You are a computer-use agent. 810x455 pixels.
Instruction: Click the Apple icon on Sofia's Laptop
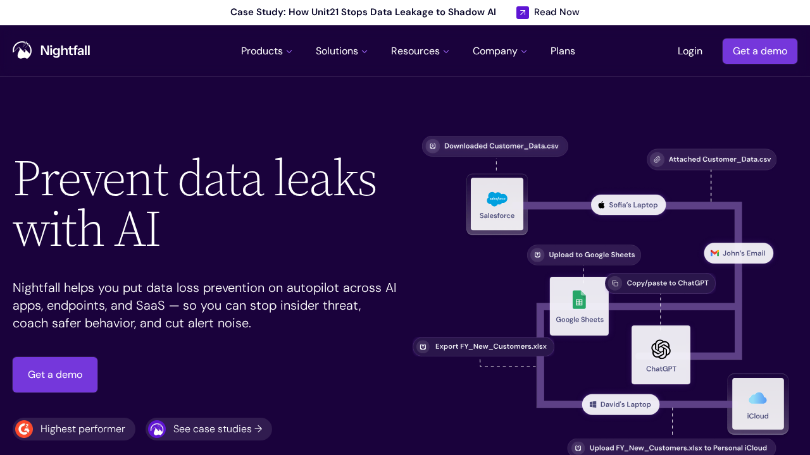click(x=601, y=205)
